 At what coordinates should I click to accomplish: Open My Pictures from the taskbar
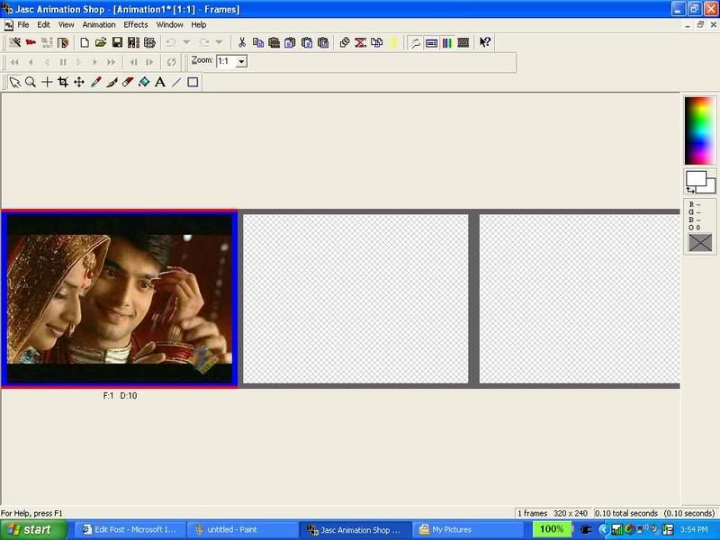pos(469,529)
